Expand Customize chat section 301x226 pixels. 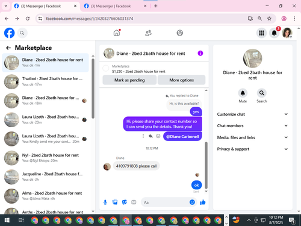(x=252, y=114)
